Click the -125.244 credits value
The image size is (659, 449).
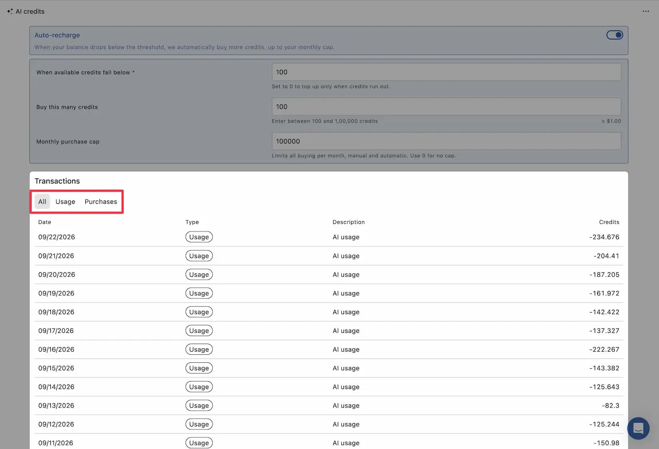[604, 424]
